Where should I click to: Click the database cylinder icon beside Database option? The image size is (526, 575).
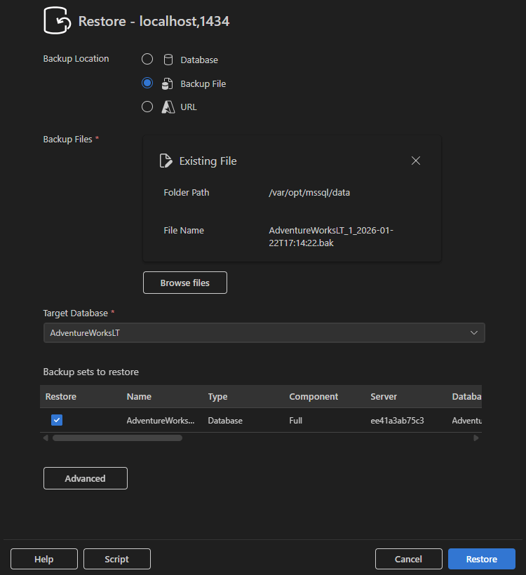(168, 60)
